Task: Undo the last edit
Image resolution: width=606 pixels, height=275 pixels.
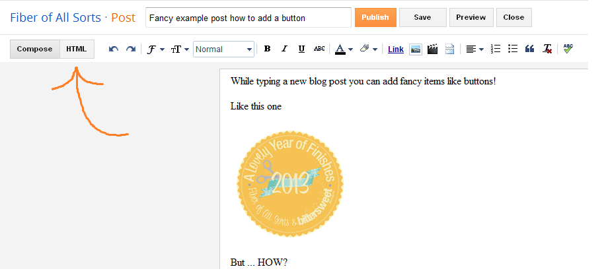Action: (x=113, y=49)
